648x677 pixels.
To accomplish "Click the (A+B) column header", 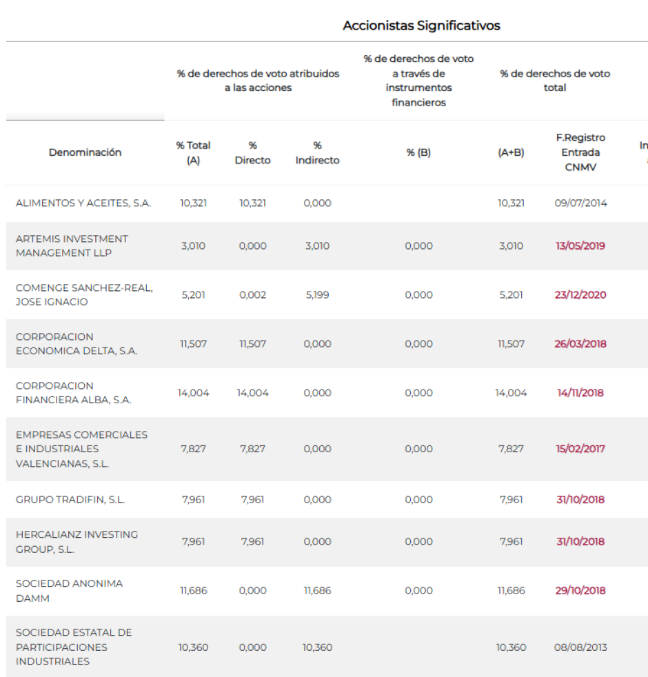I will (x=511, y=152).
